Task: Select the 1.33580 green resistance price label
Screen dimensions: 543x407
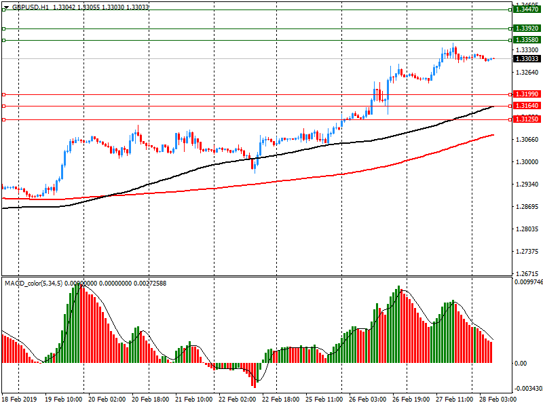Action: (527, 40)
